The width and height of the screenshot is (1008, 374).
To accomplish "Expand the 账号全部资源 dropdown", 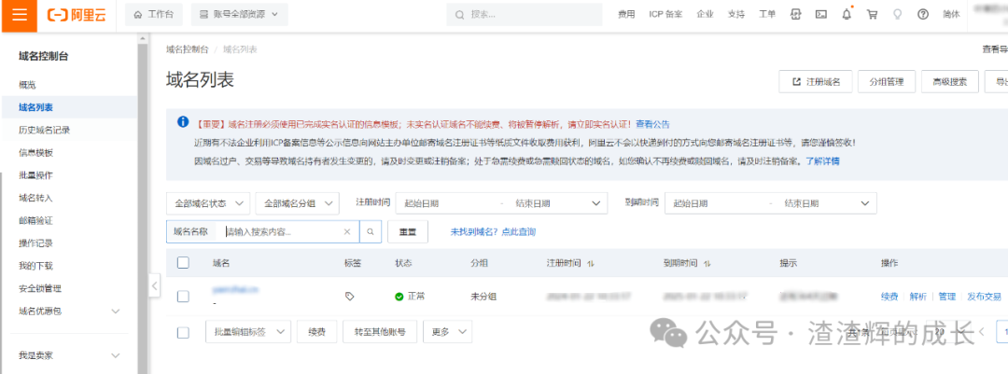I will point(239,14).
